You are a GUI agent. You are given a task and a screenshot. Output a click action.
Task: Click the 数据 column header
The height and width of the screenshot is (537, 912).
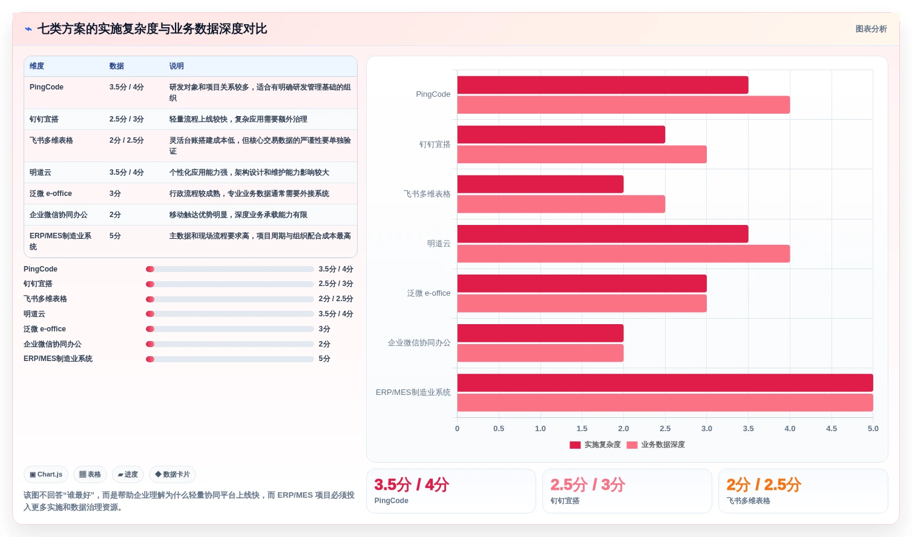(117, 67)
